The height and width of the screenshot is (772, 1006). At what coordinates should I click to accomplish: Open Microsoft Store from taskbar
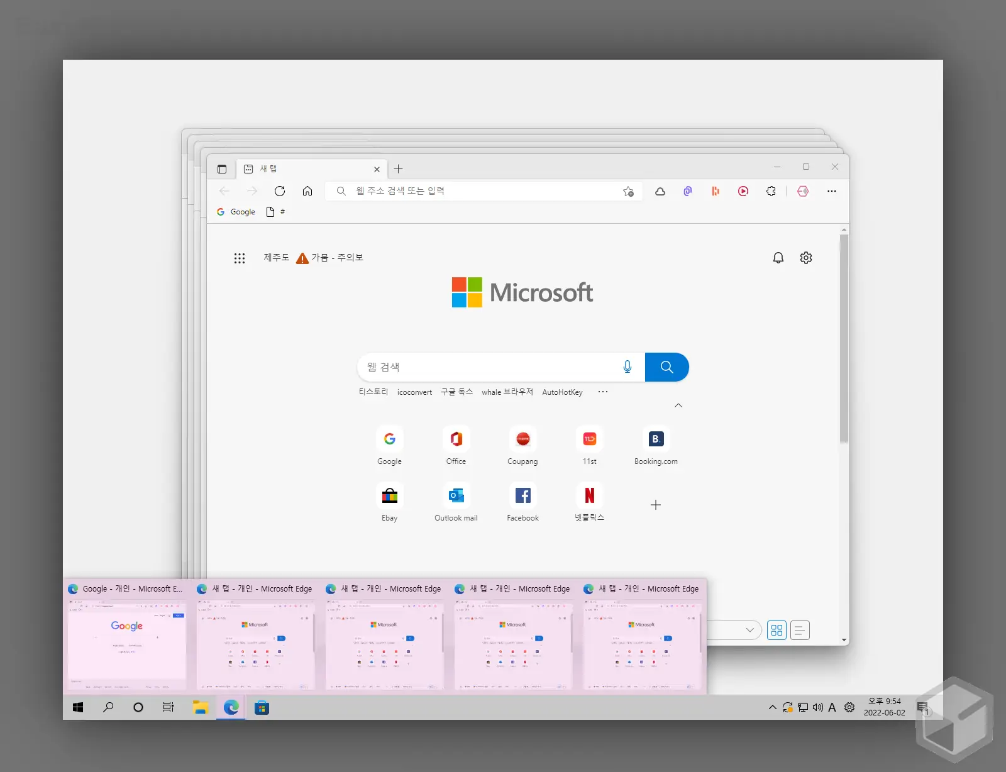pyautogui.click(x=262, y=707)
